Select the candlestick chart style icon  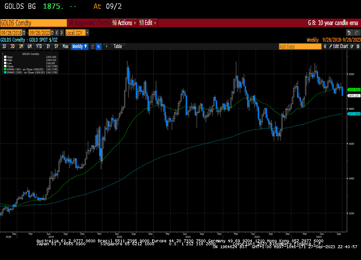click(99, 47)
